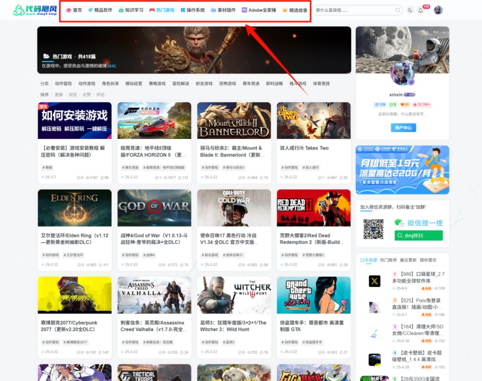The image size is (482, 381).
Task: Switch to the 热门推荐 tab
Action: 388,260
